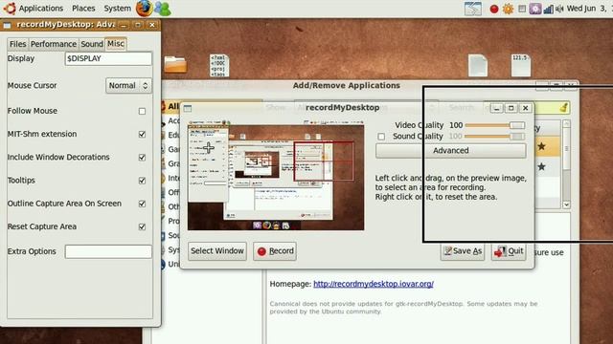Toggle Include Window Decorations checkbox
This screenshot has width=613, height=344.
[142, 157]
